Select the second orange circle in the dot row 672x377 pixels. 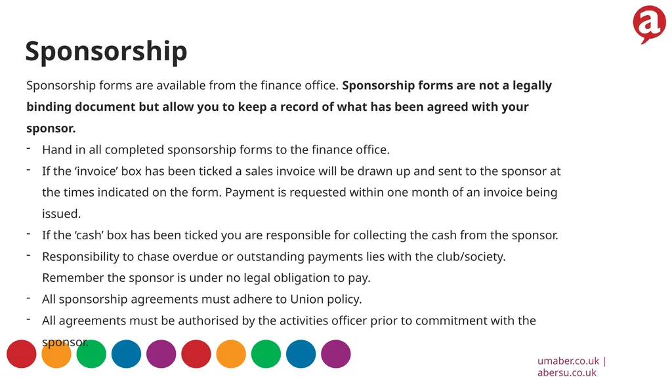coord(231,354)
